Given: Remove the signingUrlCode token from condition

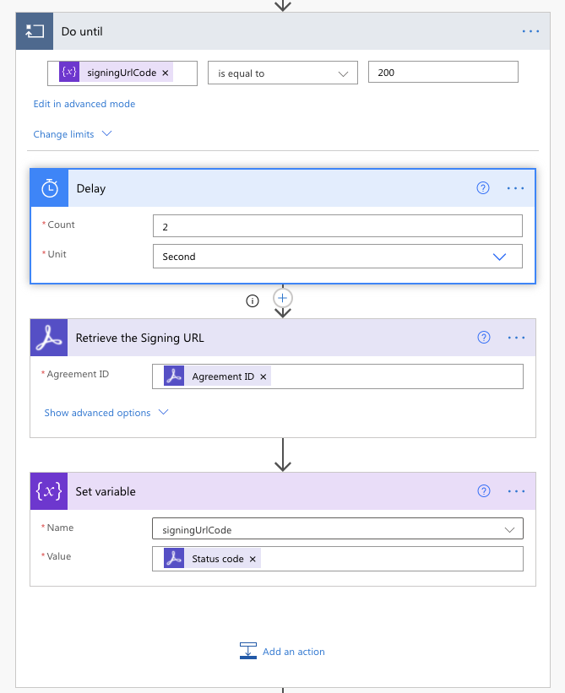Looking at the screenshot, I should [166, 73].
